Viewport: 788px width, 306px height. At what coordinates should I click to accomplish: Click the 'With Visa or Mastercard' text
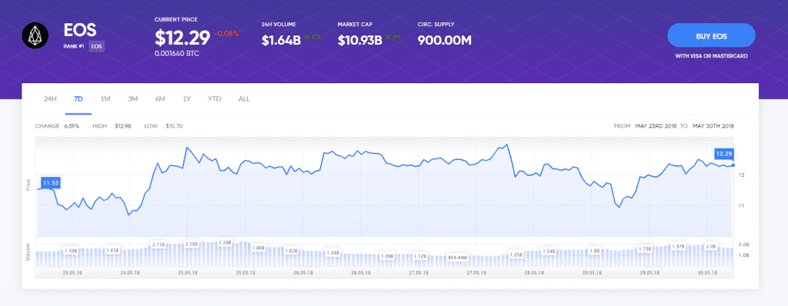point(711,56)
